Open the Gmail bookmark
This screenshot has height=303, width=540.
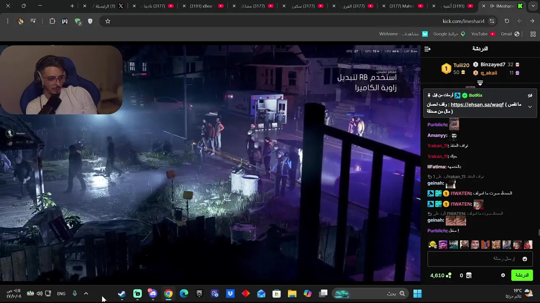pyautogui.click(x=510, y=34)
